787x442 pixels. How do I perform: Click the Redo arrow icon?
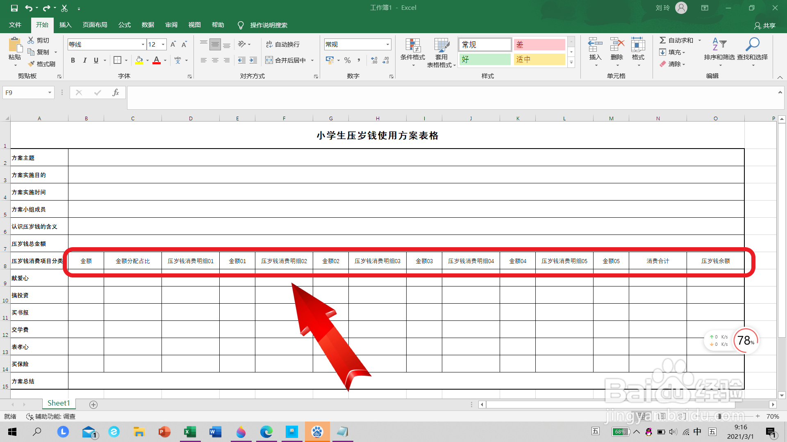46,8
